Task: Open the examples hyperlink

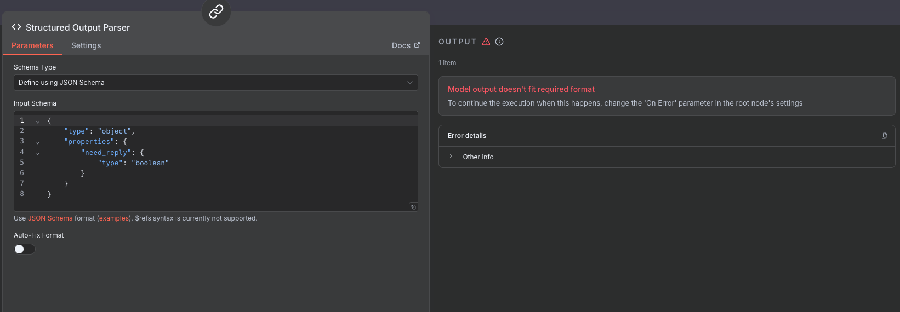Action: coord(114,218)
